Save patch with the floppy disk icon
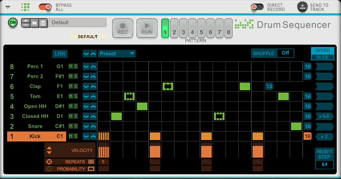Screen dimensions: 341x179 coord(43,23)
